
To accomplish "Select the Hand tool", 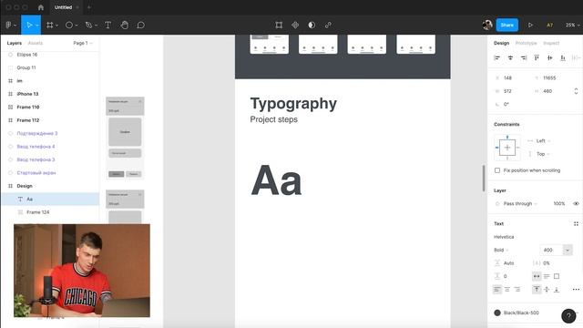I will pyautogui.click(x=125, y=25).
